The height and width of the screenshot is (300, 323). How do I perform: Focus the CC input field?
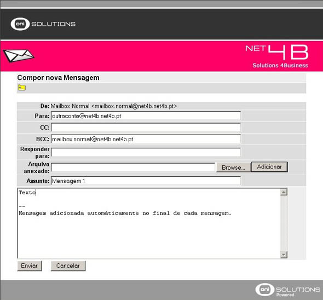coord(146,128)
